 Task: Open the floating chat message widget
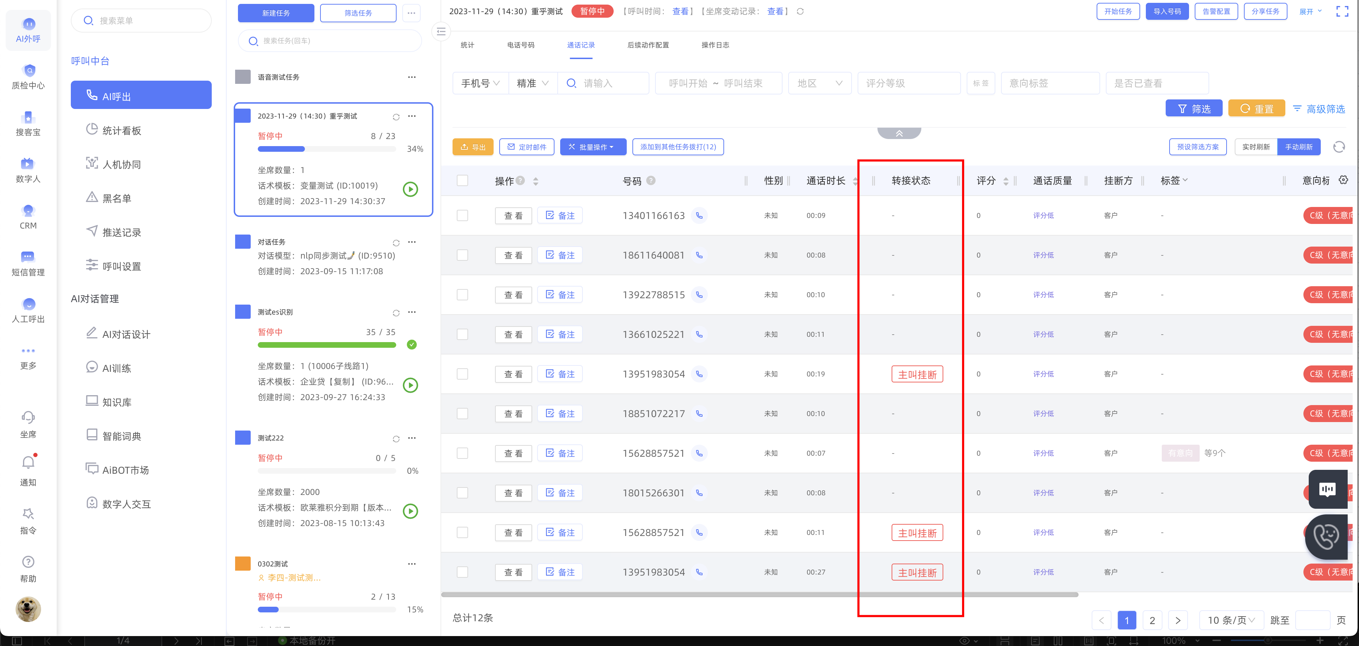[1328, 489]
